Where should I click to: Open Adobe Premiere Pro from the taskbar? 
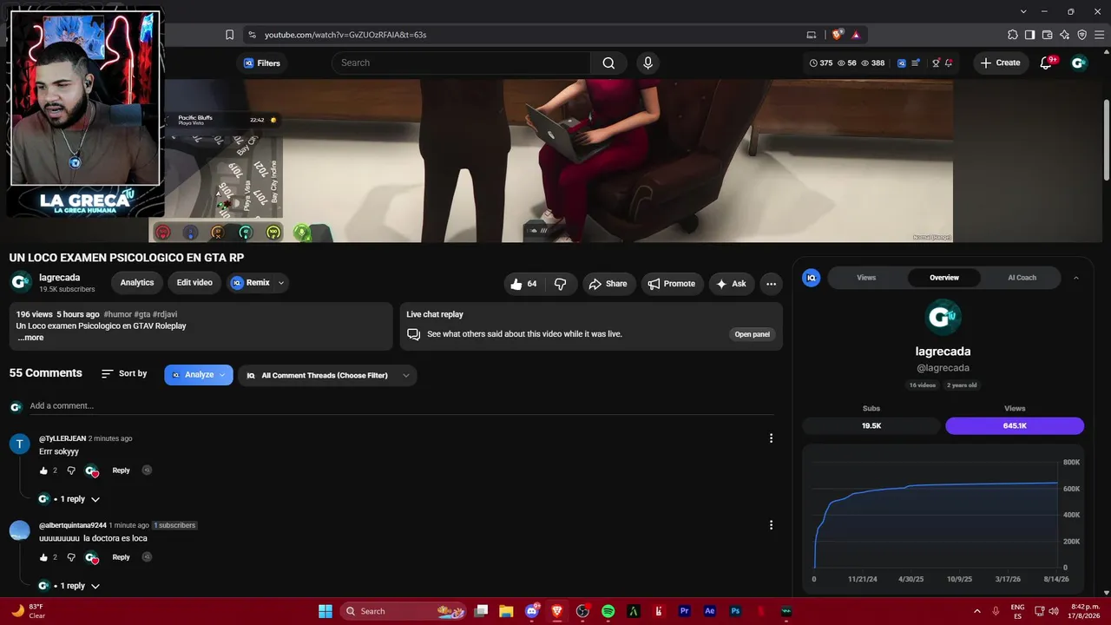tap(685, 611)
